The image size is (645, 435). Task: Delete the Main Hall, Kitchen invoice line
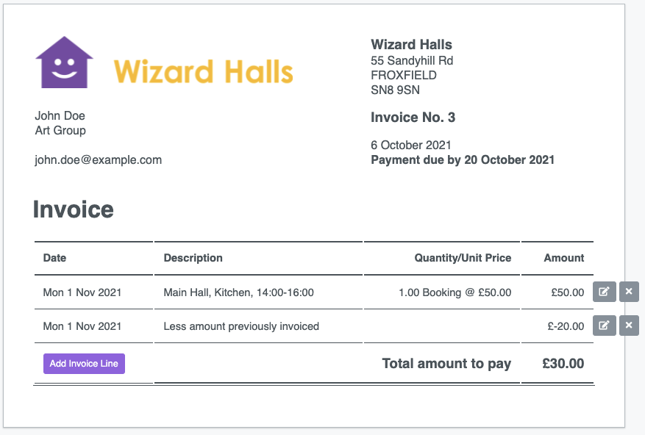629,292
